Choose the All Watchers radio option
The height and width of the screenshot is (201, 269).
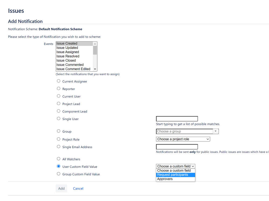58,159
